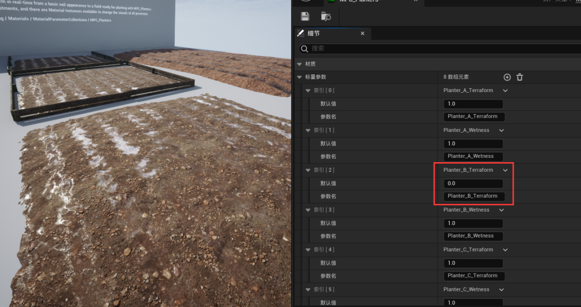Collapse 索引 [3] entry
Image resolution: width=581 pixels, height=307 pixels.
(308, 210)
